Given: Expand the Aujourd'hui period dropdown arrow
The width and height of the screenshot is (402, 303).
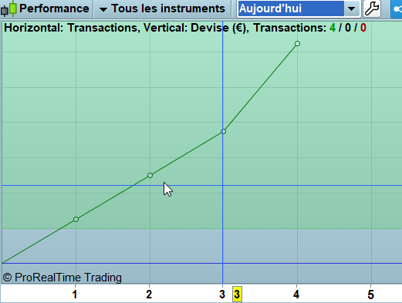Looking at the screenshot, I should [352, 9].
